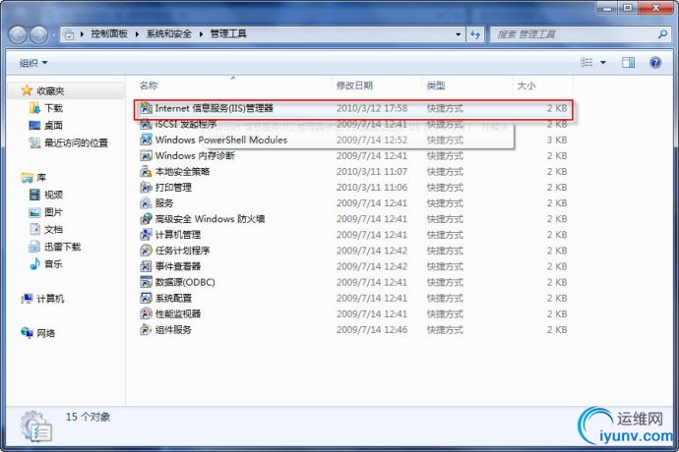Click the 3 KB size cell

[556, 140]
